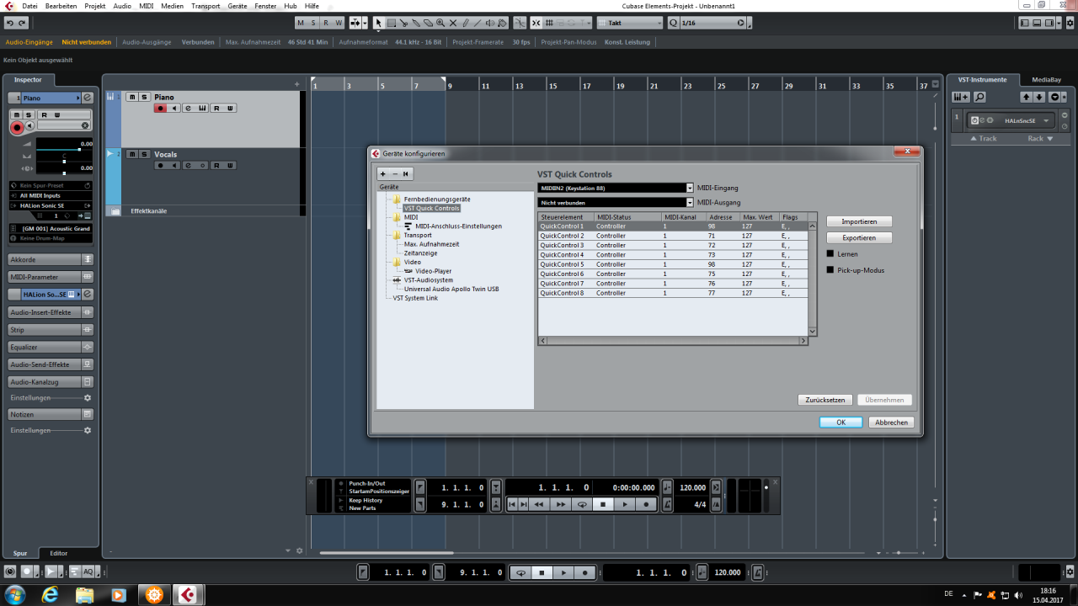Toggle Cycle loop in transport panel

[x=581, y=504]
